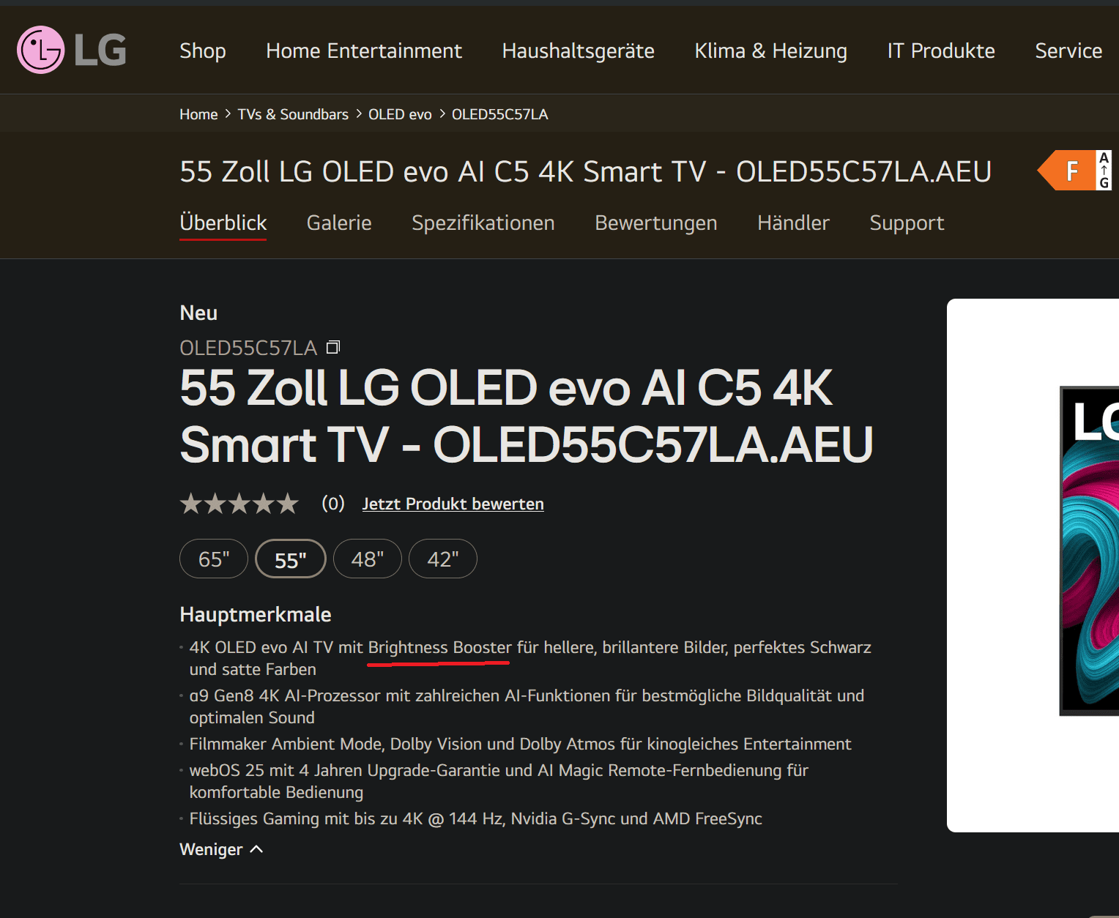Click the Hauptmerkmale heading
Viewport: 1119px width, 918px height.
[256, 614]
